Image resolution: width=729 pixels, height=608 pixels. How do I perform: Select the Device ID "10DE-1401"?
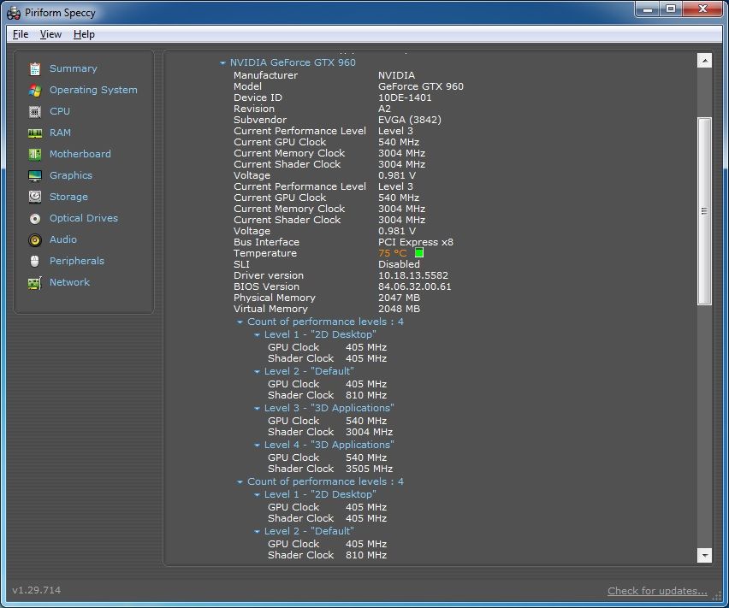(x=405, y=97)
